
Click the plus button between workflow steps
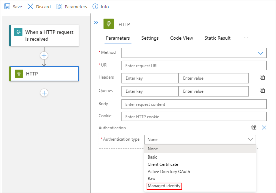click(44, 55)
